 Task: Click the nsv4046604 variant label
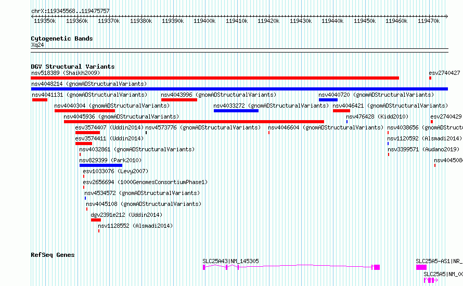point(326,127)
